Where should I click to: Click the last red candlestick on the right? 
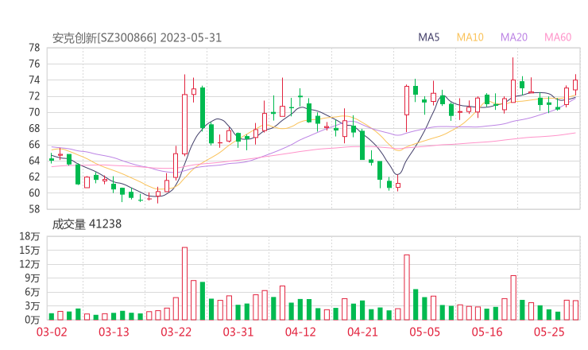point(575,84)
